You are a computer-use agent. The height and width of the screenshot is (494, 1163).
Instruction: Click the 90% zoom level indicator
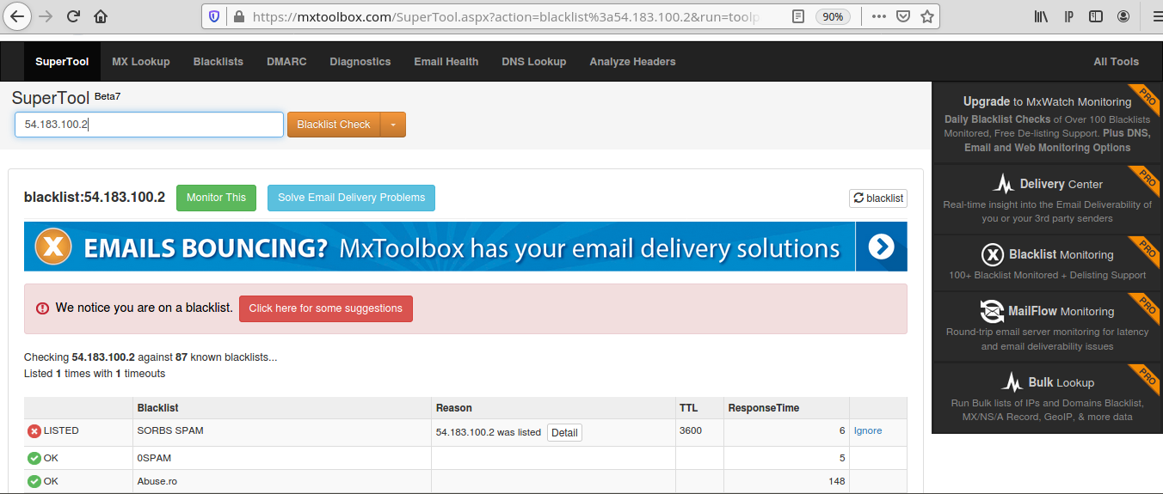coord(833,16)
